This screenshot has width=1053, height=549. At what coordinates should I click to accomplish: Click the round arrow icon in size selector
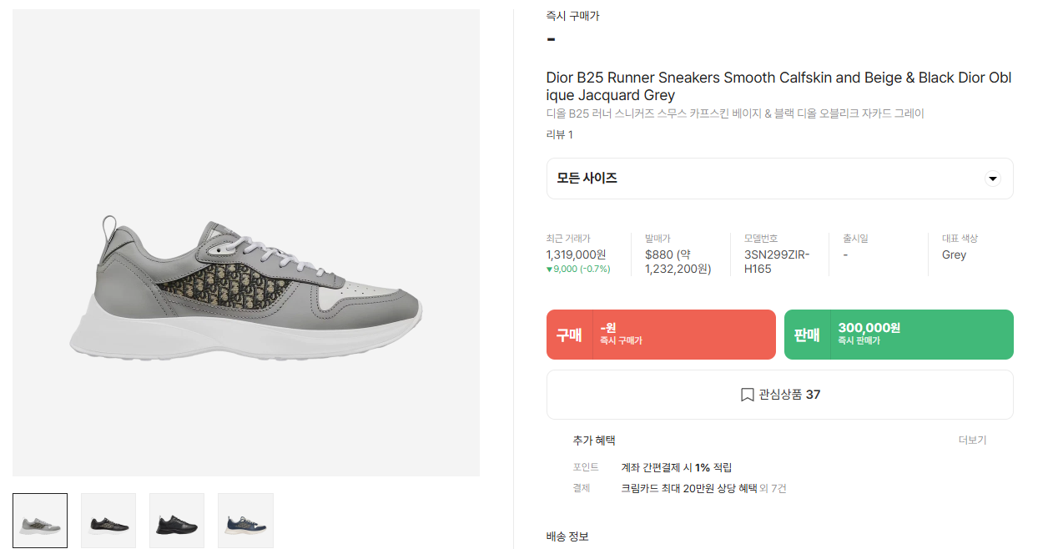coord(992,179)
